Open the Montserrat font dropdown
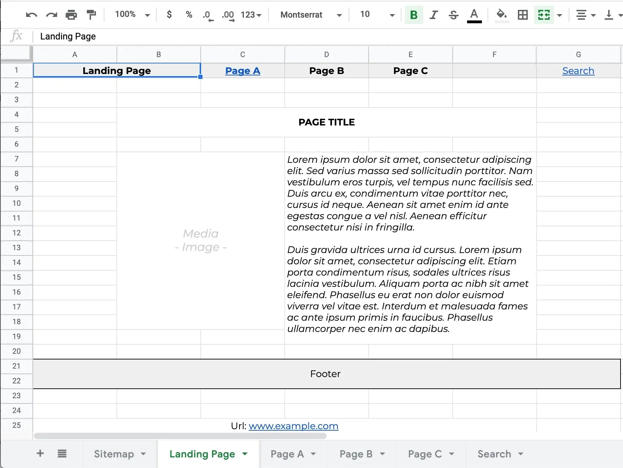Screen dimensions: 623x468 311,15
